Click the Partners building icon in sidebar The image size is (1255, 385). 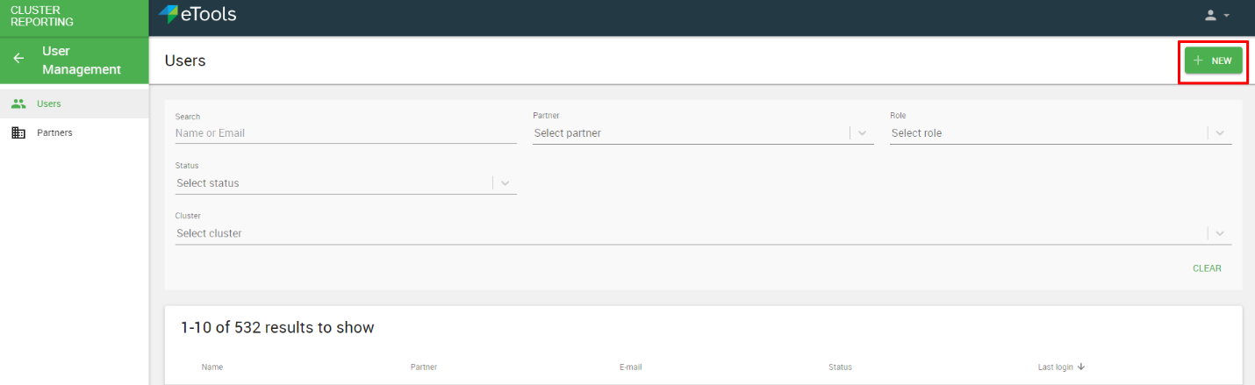(18, 132)
